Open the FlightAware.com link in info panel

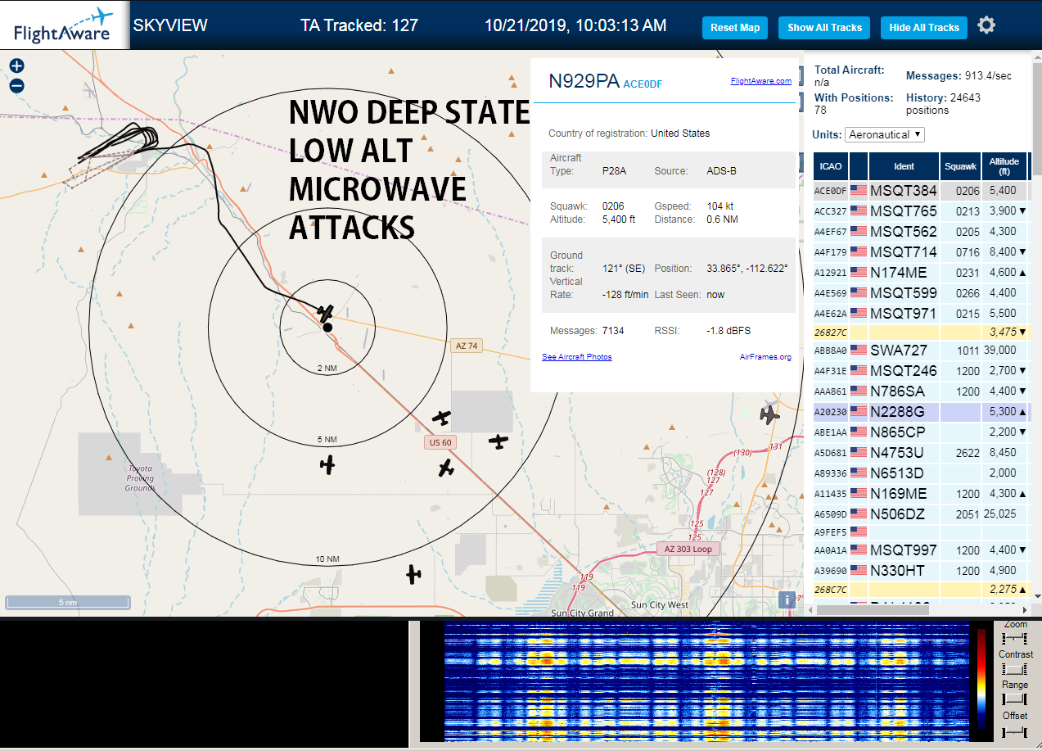point(761,80)
